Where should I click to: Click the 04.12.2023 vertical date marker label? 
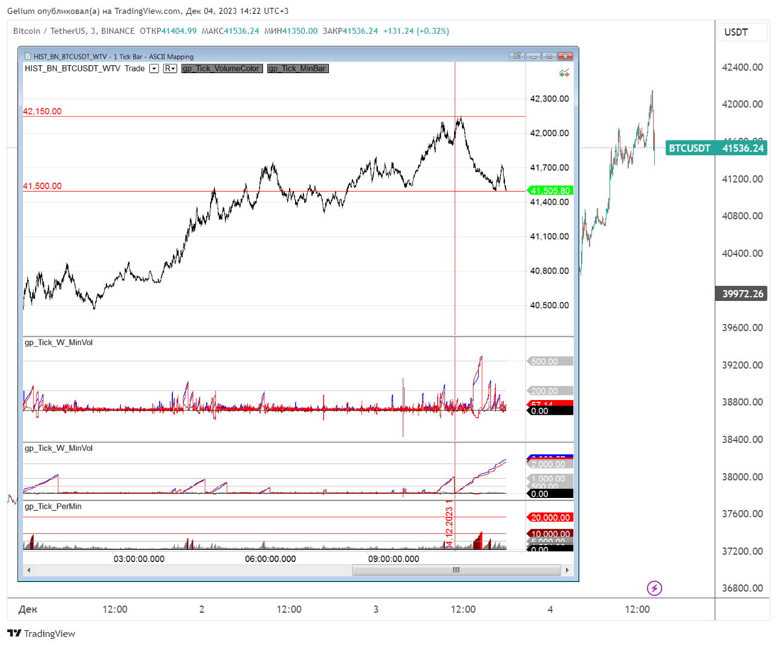pyautogui.click(x=449, y=526)
